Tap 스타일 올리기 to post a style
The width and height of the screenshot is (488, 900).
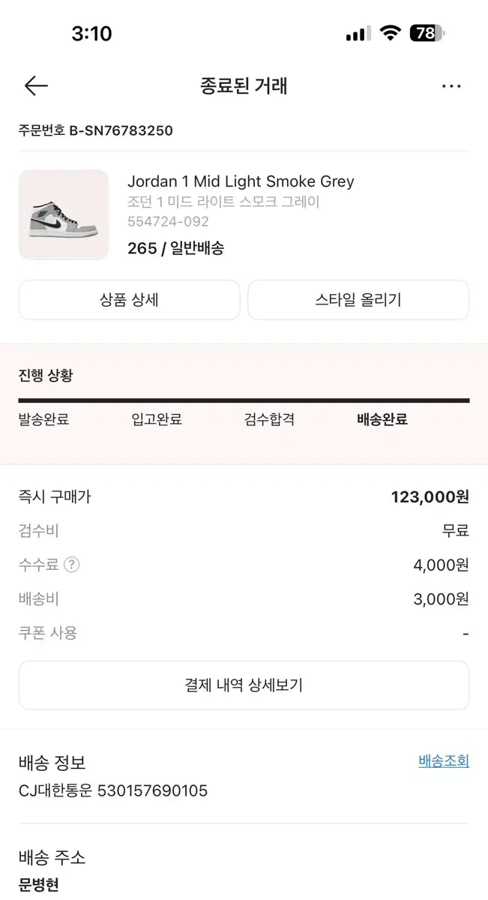358,299
